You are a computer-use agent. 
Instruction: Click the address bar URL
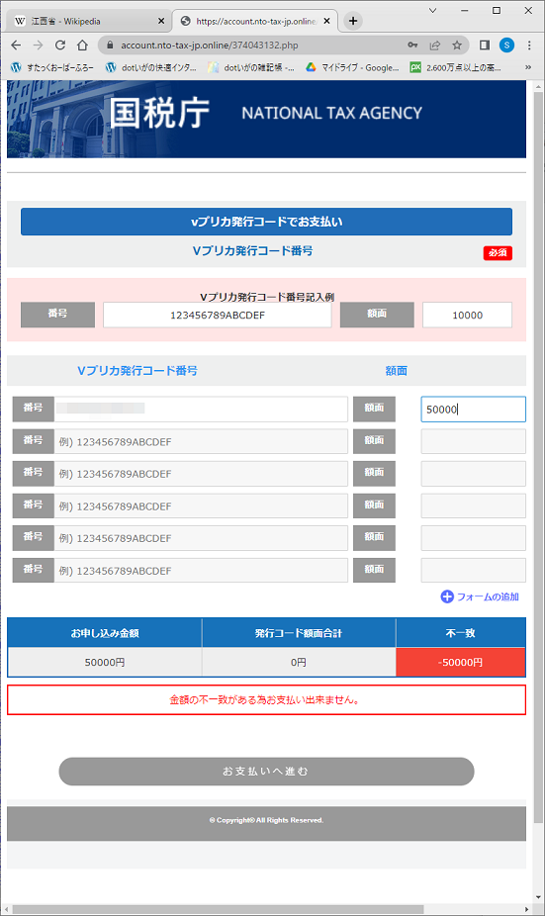coord(209,45)
